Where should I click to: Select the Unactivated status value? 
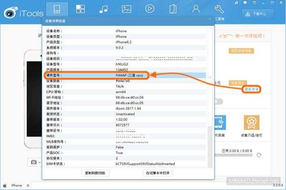pyautogui.click(x=125, y=114)
